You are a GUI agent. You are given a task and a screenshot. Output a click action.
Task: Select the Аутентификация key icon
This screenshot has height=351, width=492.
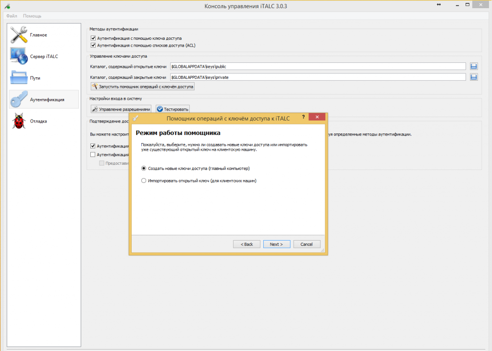point(19,99)
